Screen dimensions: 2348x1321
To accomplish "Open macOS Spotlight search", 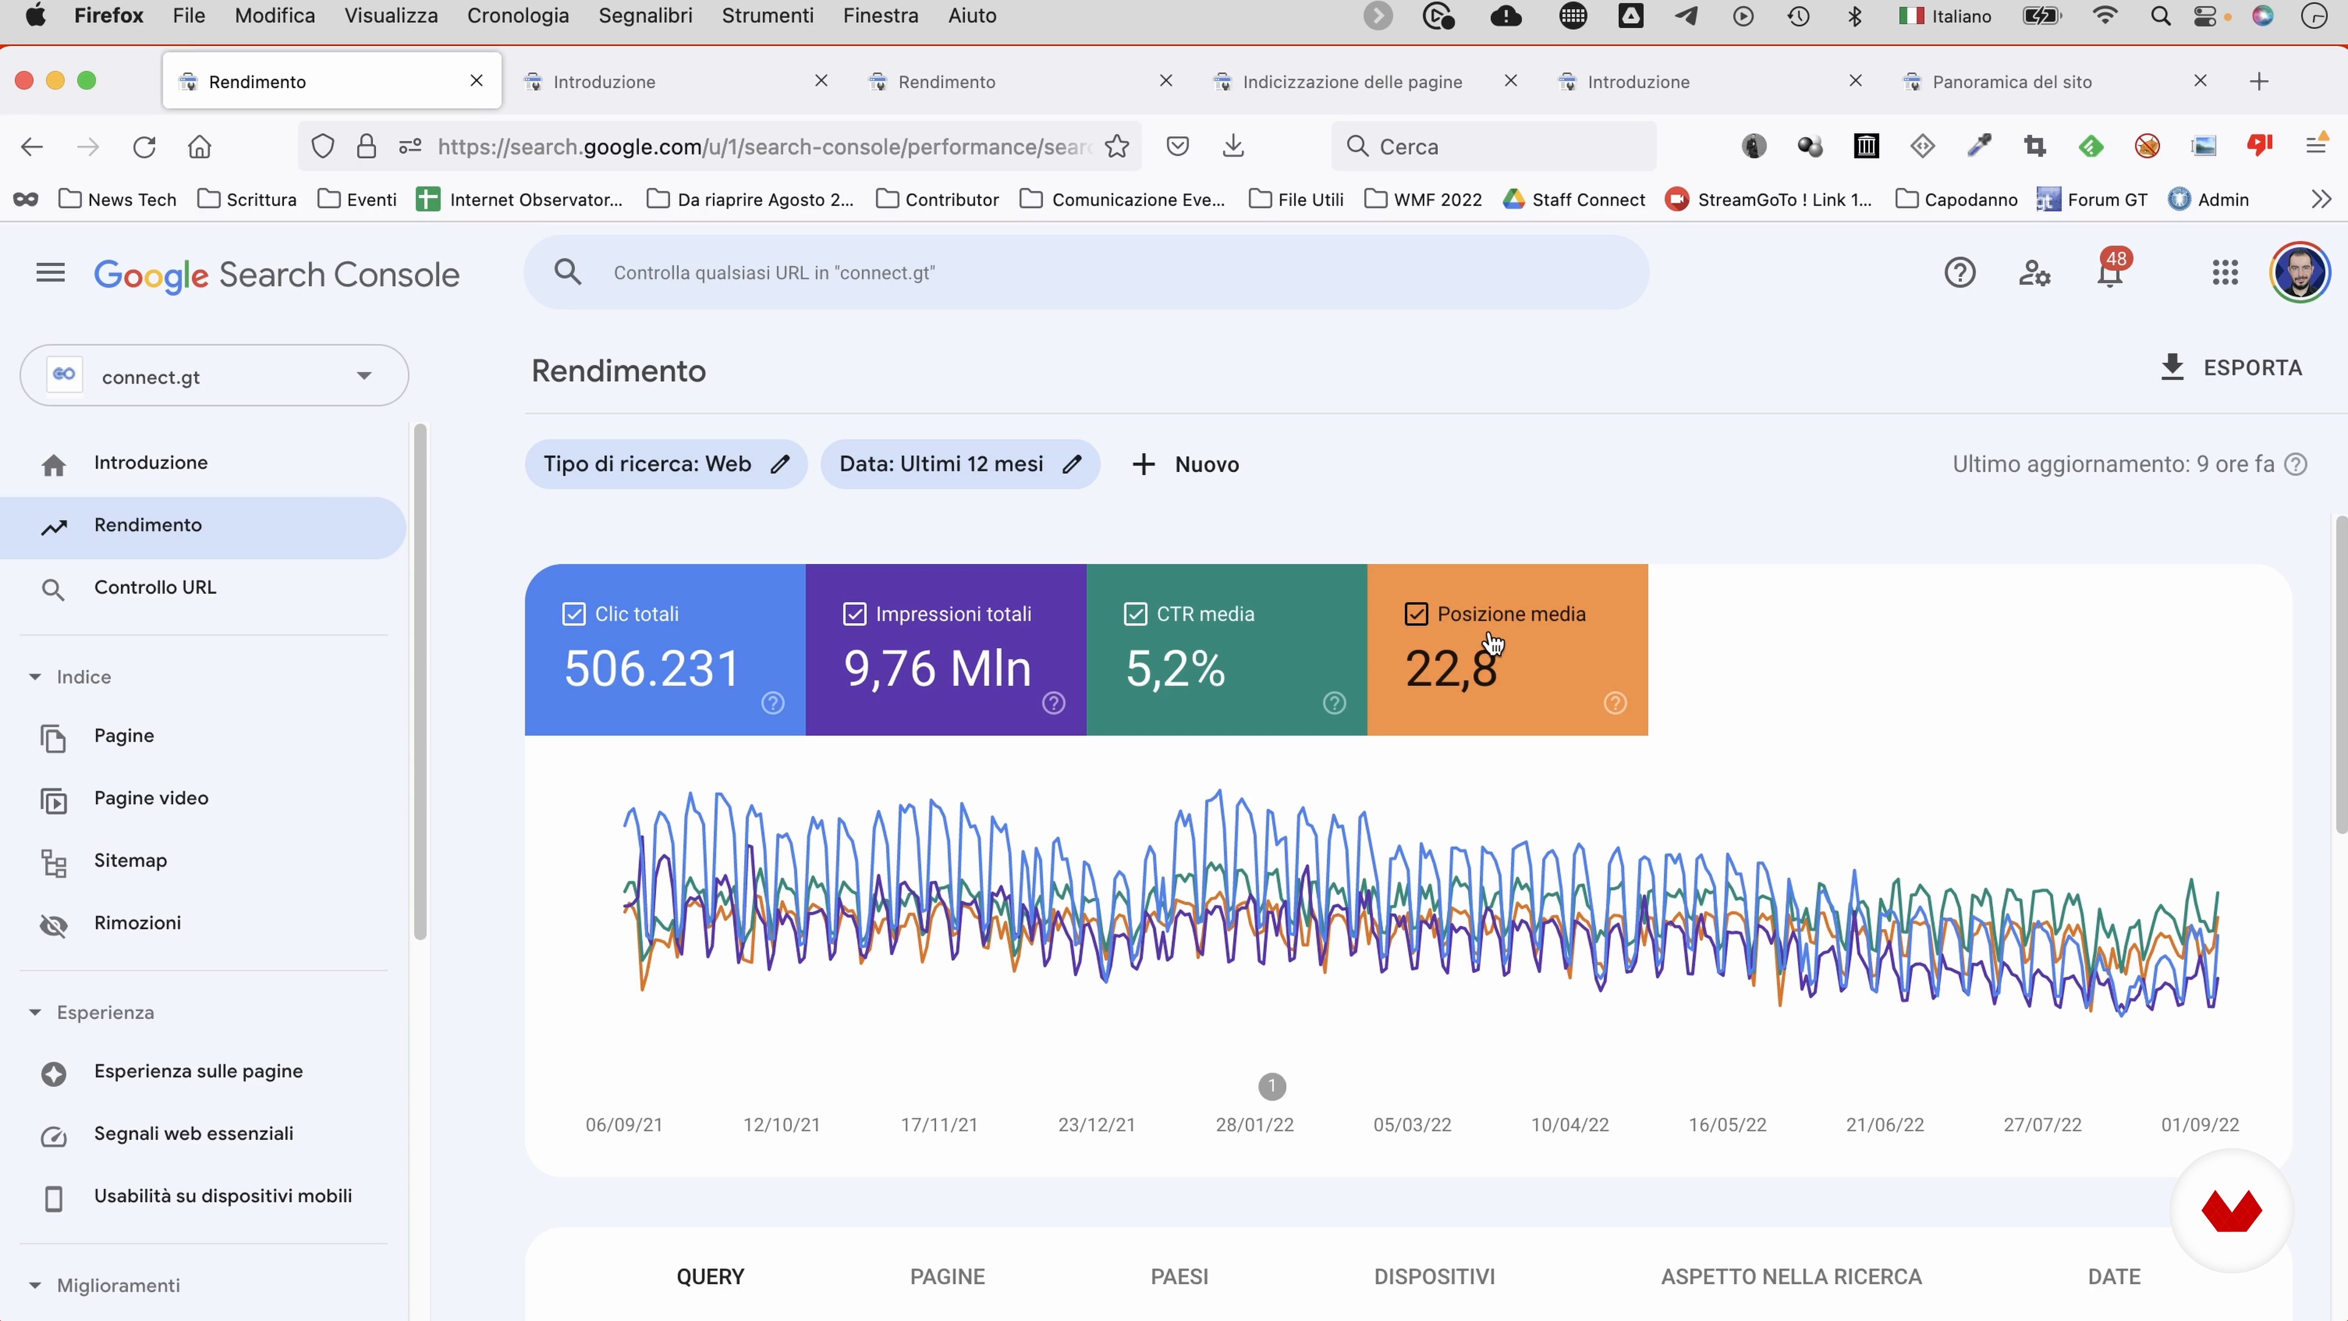I will pos(2160,15).
